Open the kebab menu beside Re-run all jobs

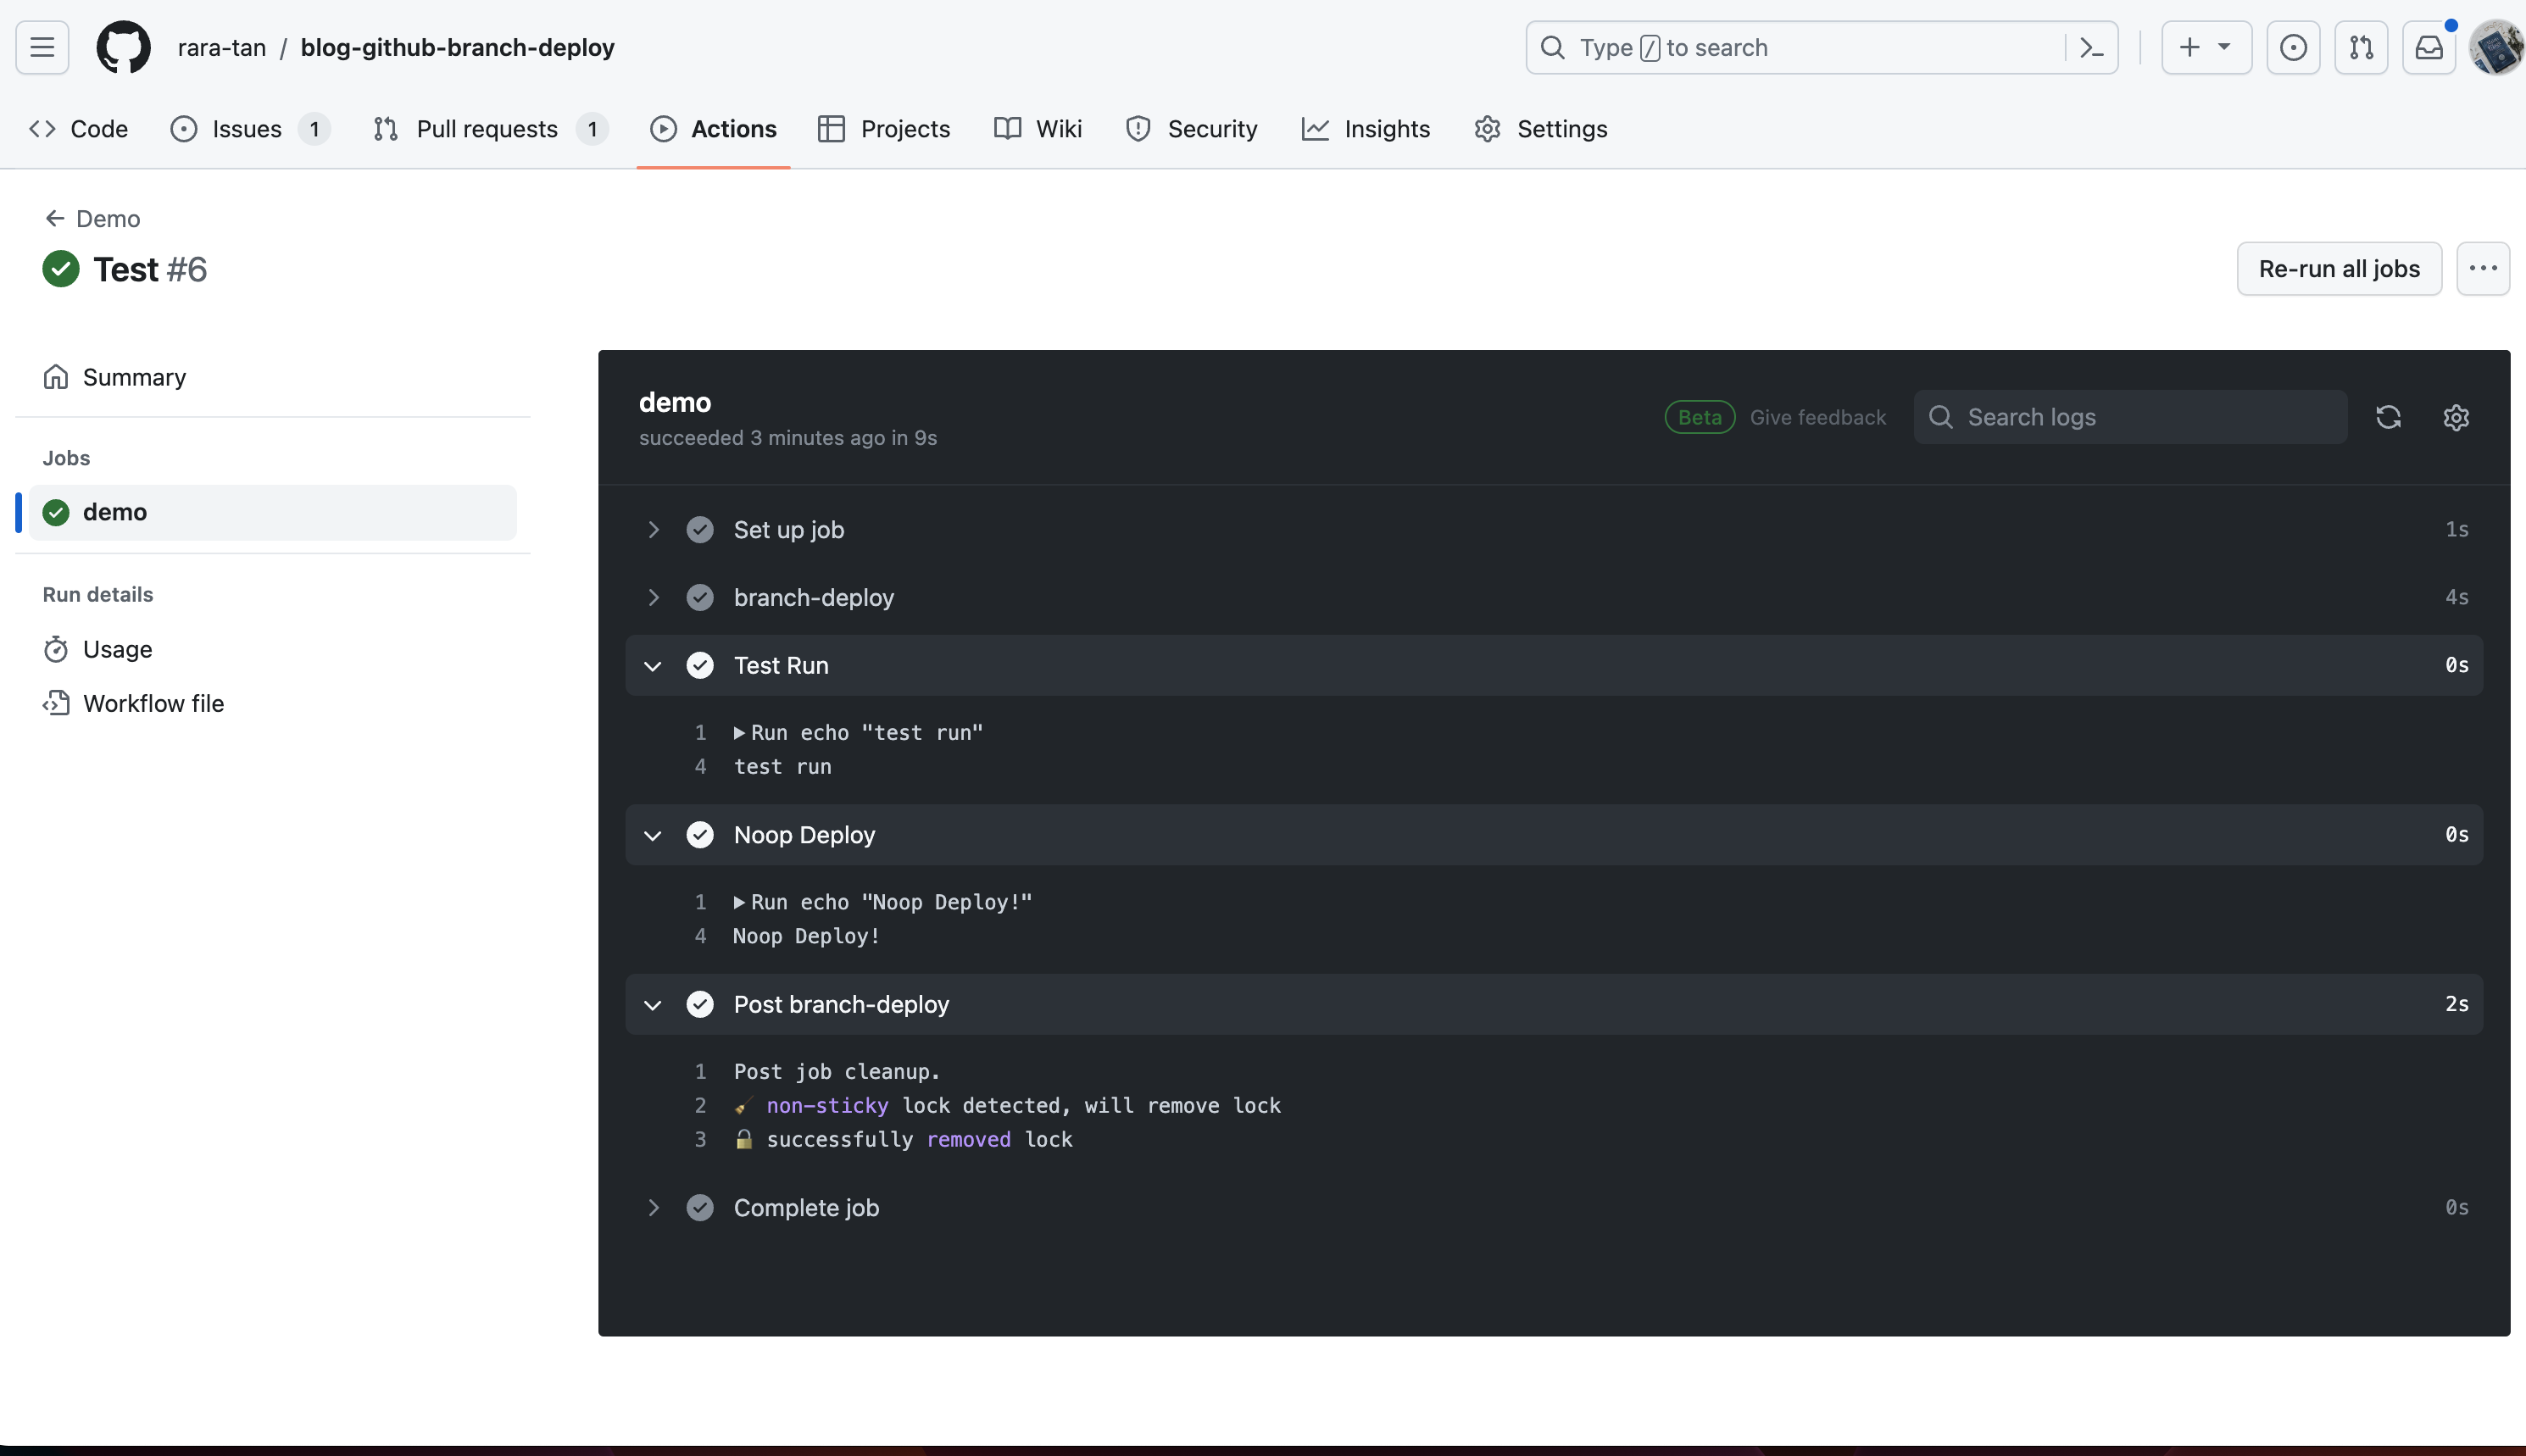tap(2482, 268)
